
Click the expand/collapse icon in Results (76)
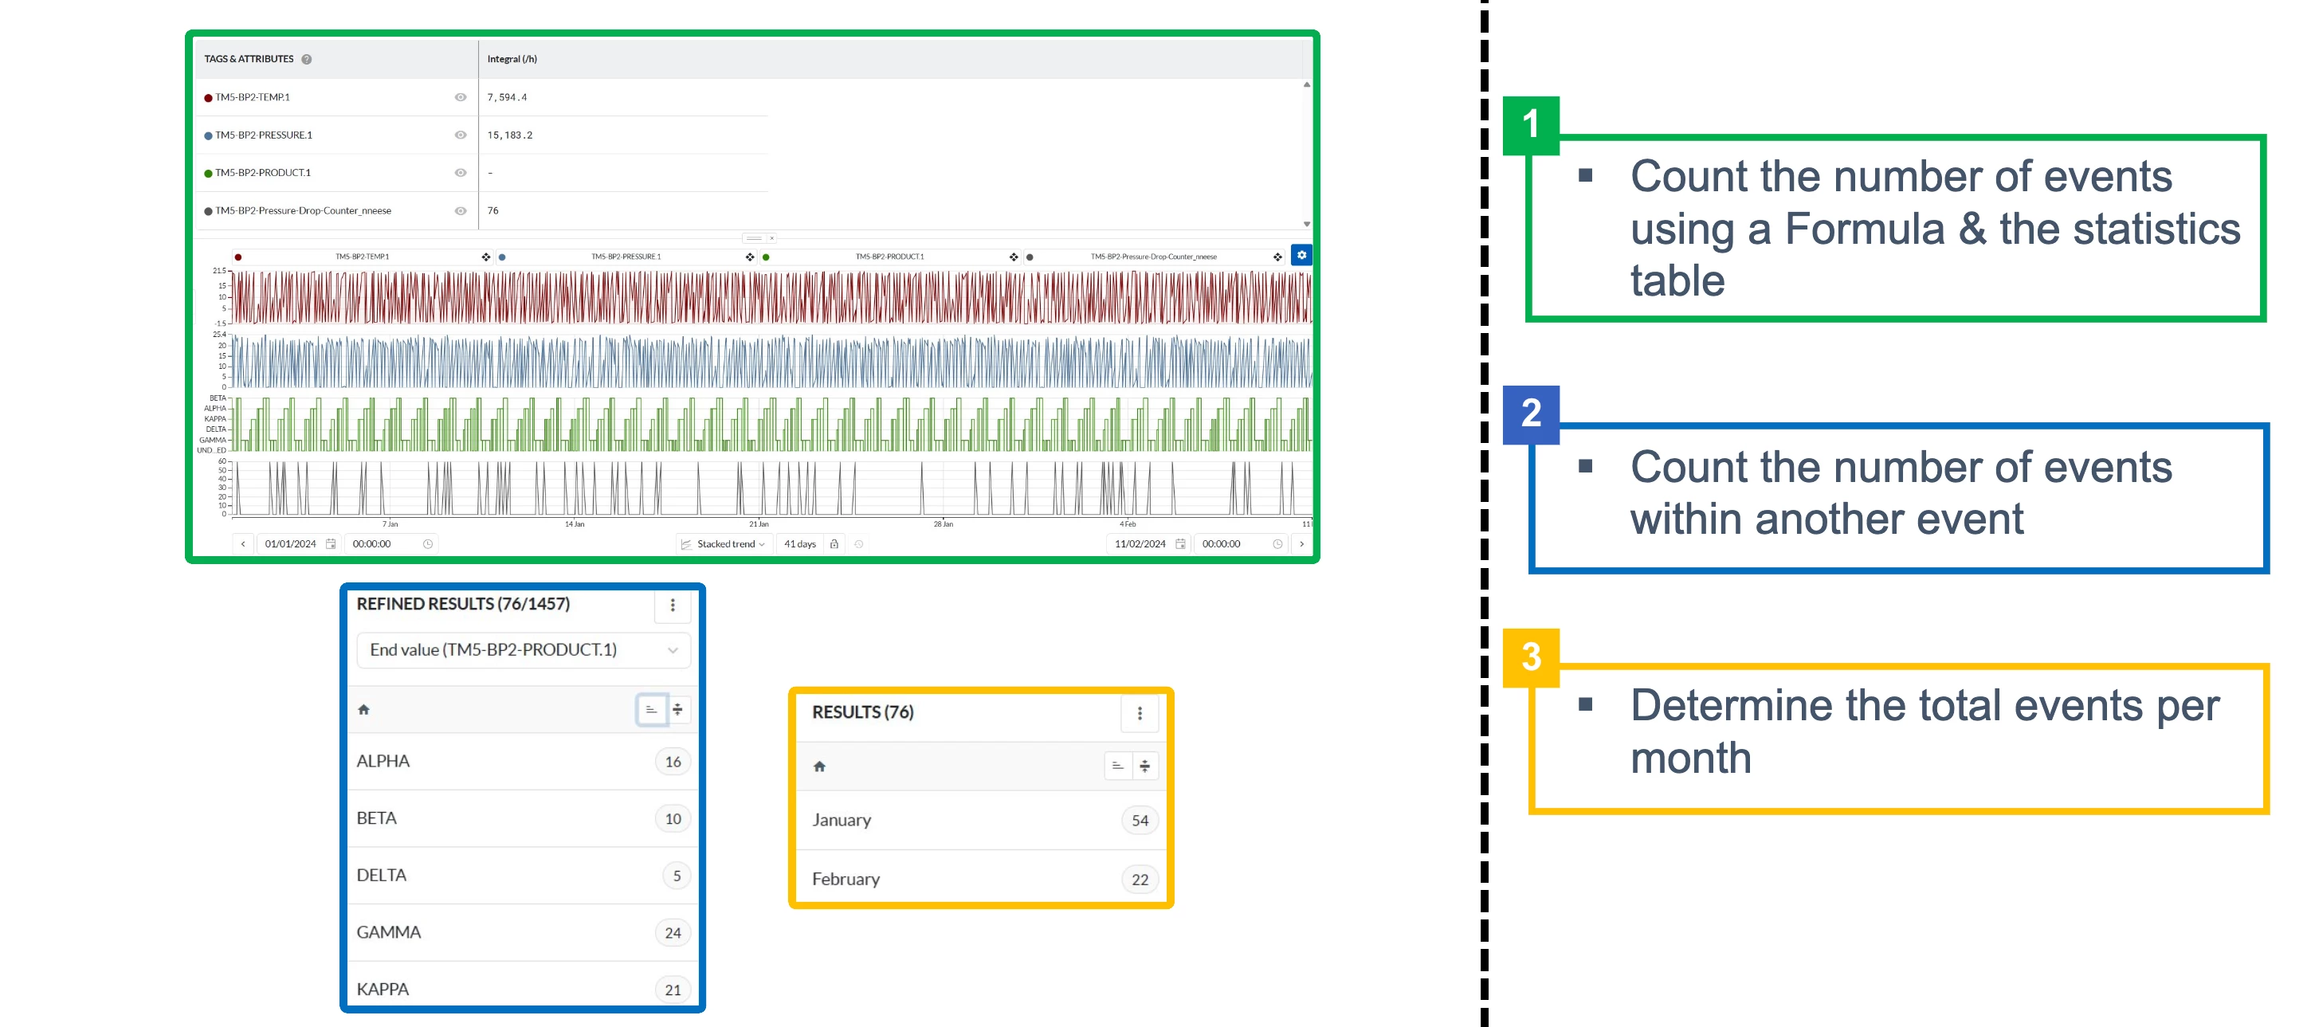1144,766
